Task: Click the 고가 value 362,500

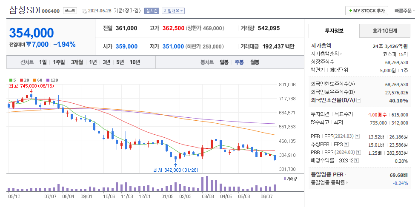Action: (x=174, y=28)
